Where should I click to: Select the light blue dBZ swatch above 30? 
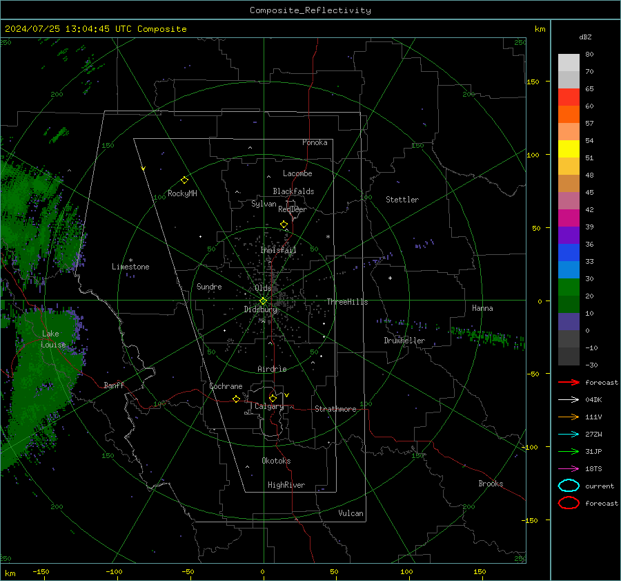pyautogui.click(x=569, y=269)
